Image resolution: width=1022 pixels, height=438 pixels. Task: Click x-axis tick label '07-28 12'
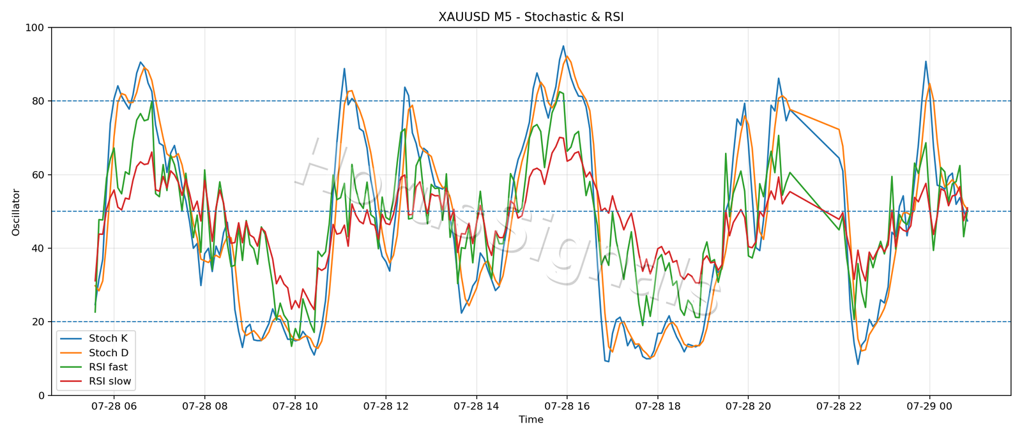coord(385,407)
